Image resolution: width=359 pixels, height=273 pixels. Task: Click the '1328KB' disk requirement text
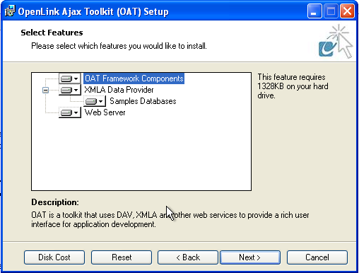[271, 86]
